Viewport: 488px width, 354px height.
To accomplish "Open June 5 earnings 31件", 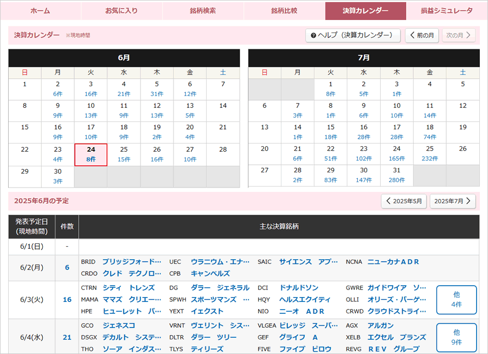I will (x=157, y=94).
